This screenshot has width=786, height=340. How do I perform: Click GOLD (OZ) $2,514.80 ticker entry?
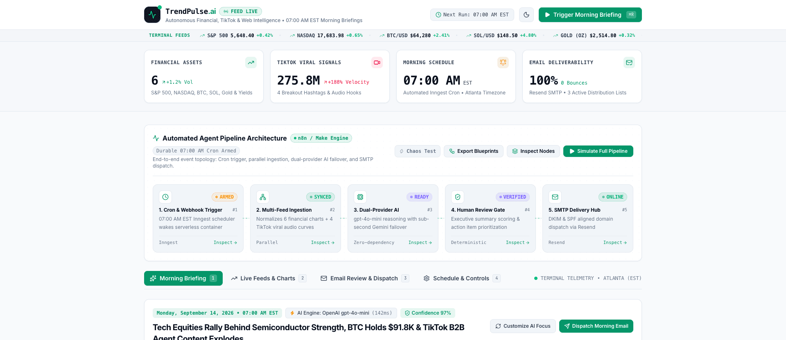click(594, 36)
